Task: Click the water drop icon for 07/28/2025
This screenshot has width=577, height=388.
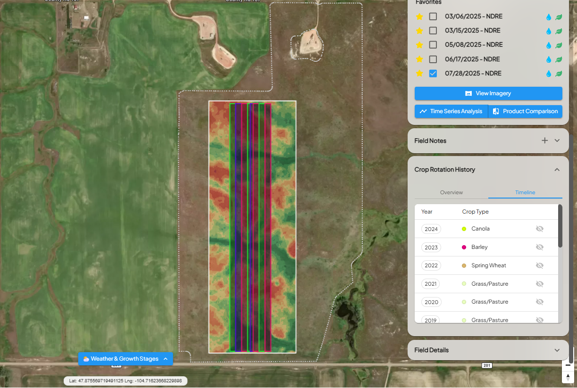Action: [549, 74]
